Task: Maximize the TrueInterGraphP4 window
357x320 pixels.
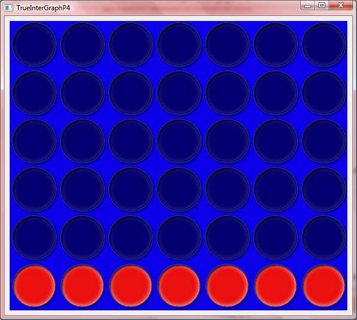Action: pyautogui.click(x=322, y=6)
